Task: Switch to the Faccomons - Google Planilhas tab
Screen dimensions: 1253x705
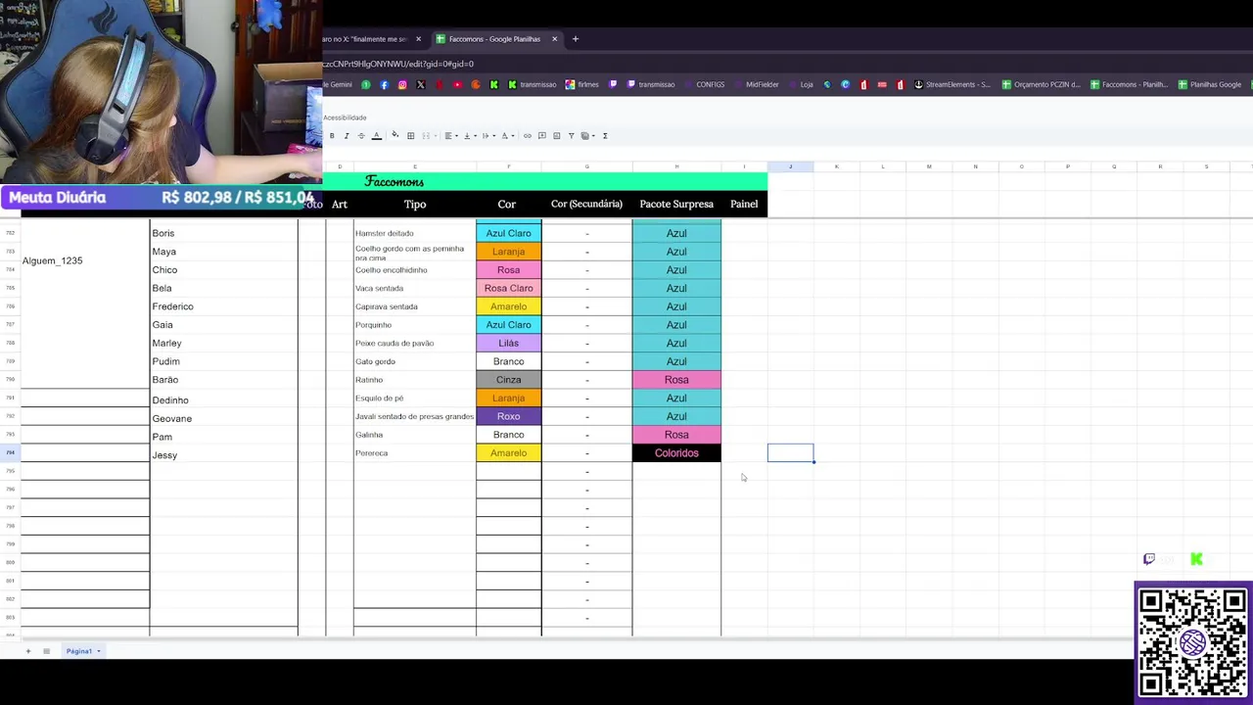Action: coord(494,39)
